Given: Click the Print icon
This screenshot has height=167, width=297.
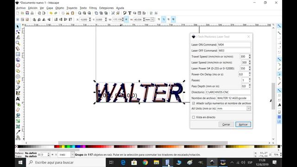Looking at the screenshot, I should (32, 13).
